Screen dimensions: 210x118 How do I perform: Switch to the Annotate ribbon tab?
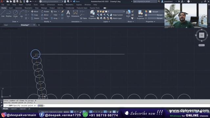pos(19,8)
